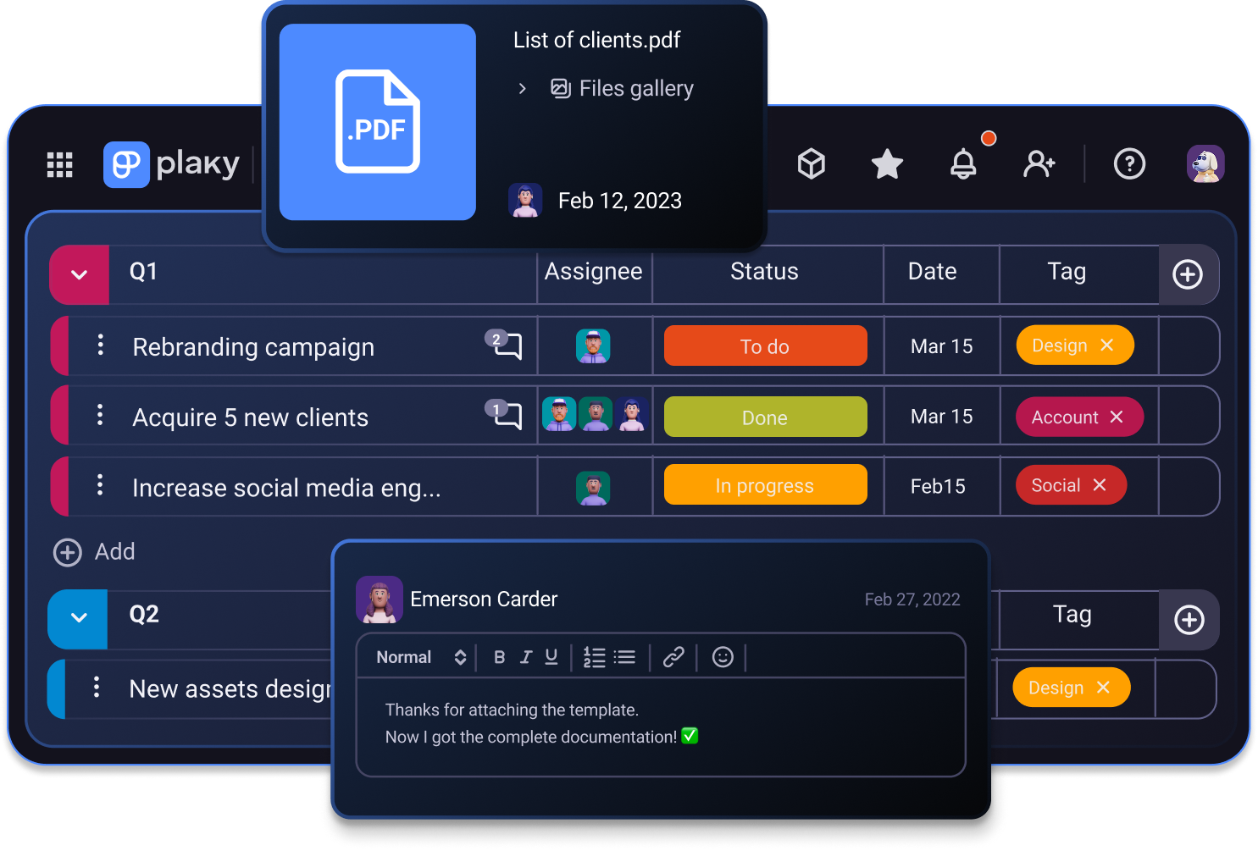Open comments on Rebranding campaign
1258x851 pixels.
click(507, 345)
